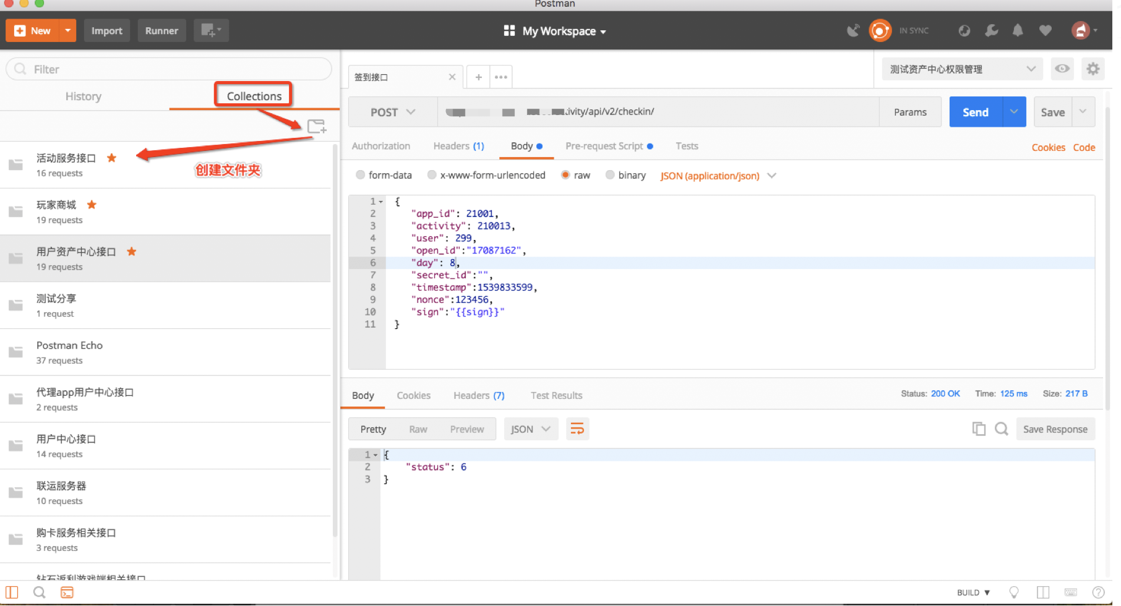The width and height of the screenshot is (1121, 606).
Task: Click the Code link
Action: pos(1084,147)
